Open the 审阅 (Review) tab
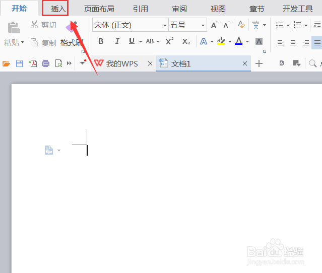Screen dimensions: 322x273 click(179, 9)
